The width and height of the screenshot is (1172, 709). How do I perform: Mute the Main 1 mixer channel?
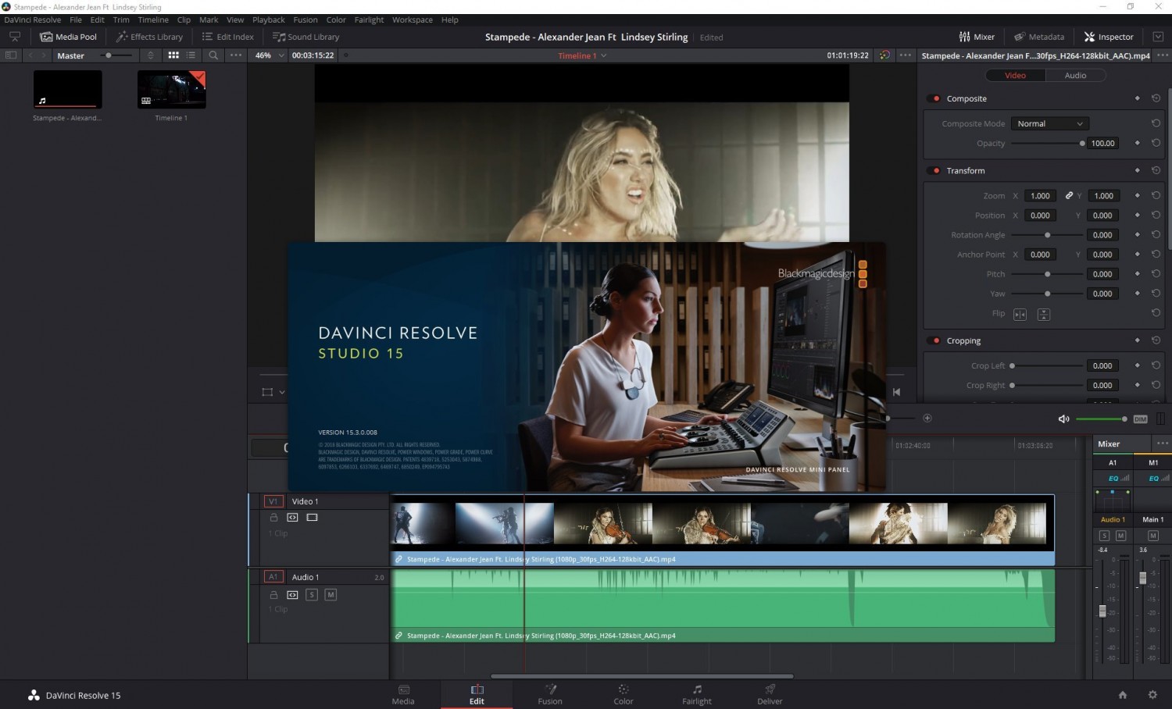pos(1152,535)
